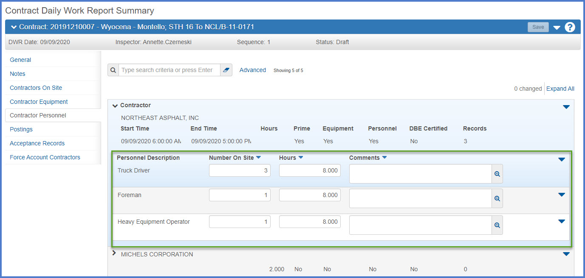Collapse the contract header chevron
The height and width of the screenshot is (278, 585).
click(14, 27)
